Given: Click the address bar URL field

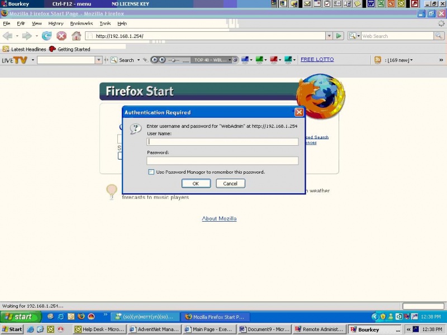Looking at the screenshot, I should pyautogui.click(x=205, y=36).
